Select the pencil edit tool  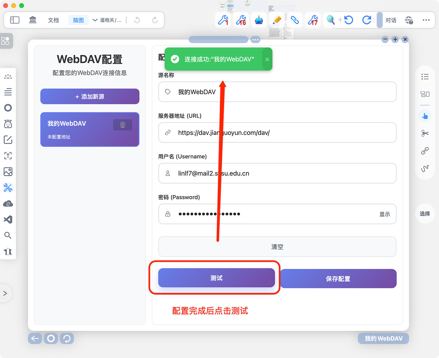click(x=277, y=20)
